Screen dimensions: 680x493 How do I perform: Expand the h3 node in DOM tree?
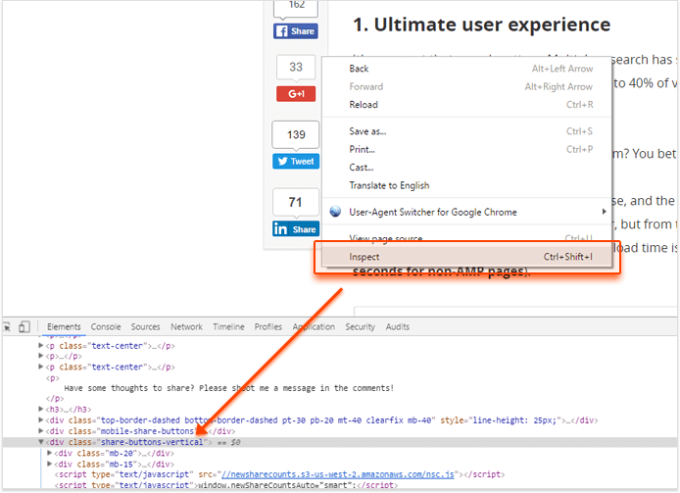point(41,410)
